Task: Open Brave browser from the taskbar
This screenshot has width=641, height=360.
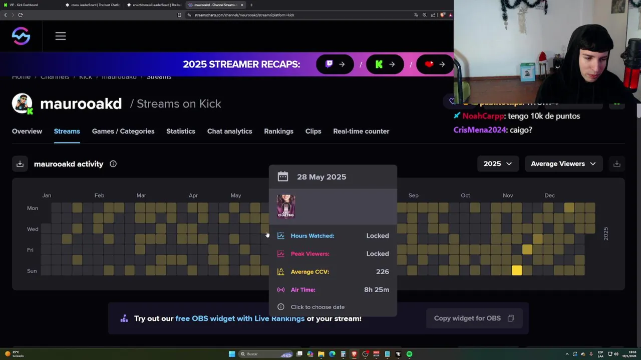Action: point(354,354)
